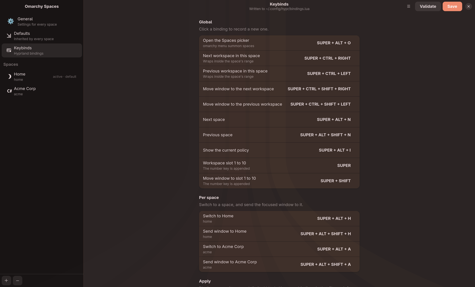Open the hamburger menu in header

pyautogui.click(x=408, y=6)
